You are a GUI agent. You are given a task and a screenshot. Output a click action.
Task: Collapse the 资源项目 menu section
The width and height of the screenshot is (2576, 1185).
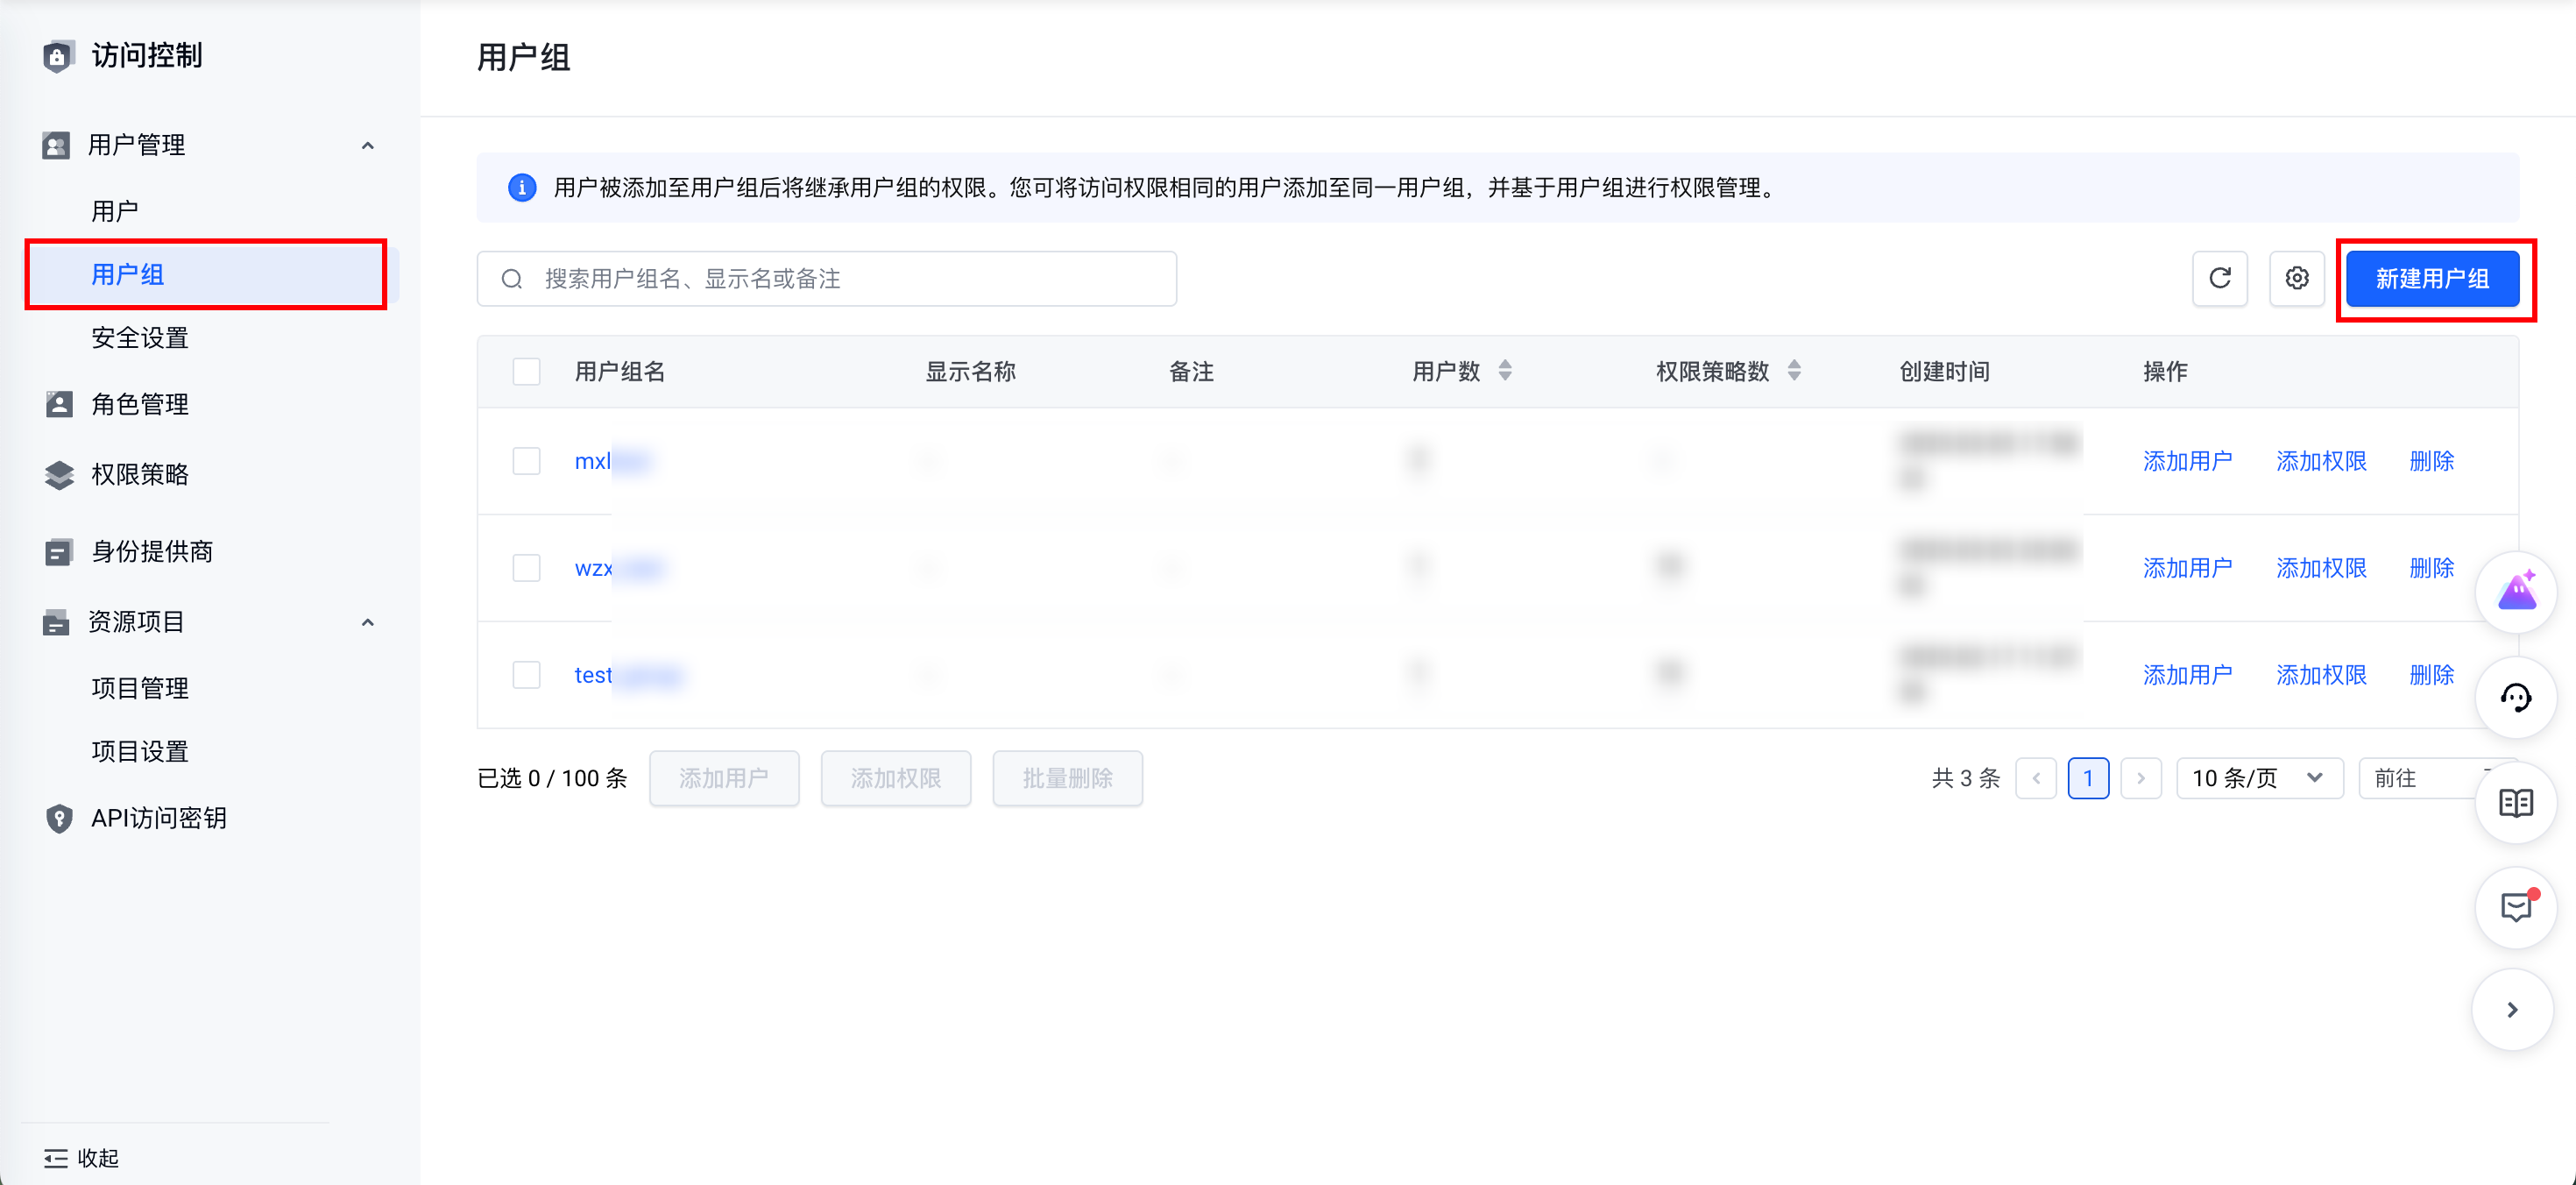pyautogui.click(x=367, y=622)
